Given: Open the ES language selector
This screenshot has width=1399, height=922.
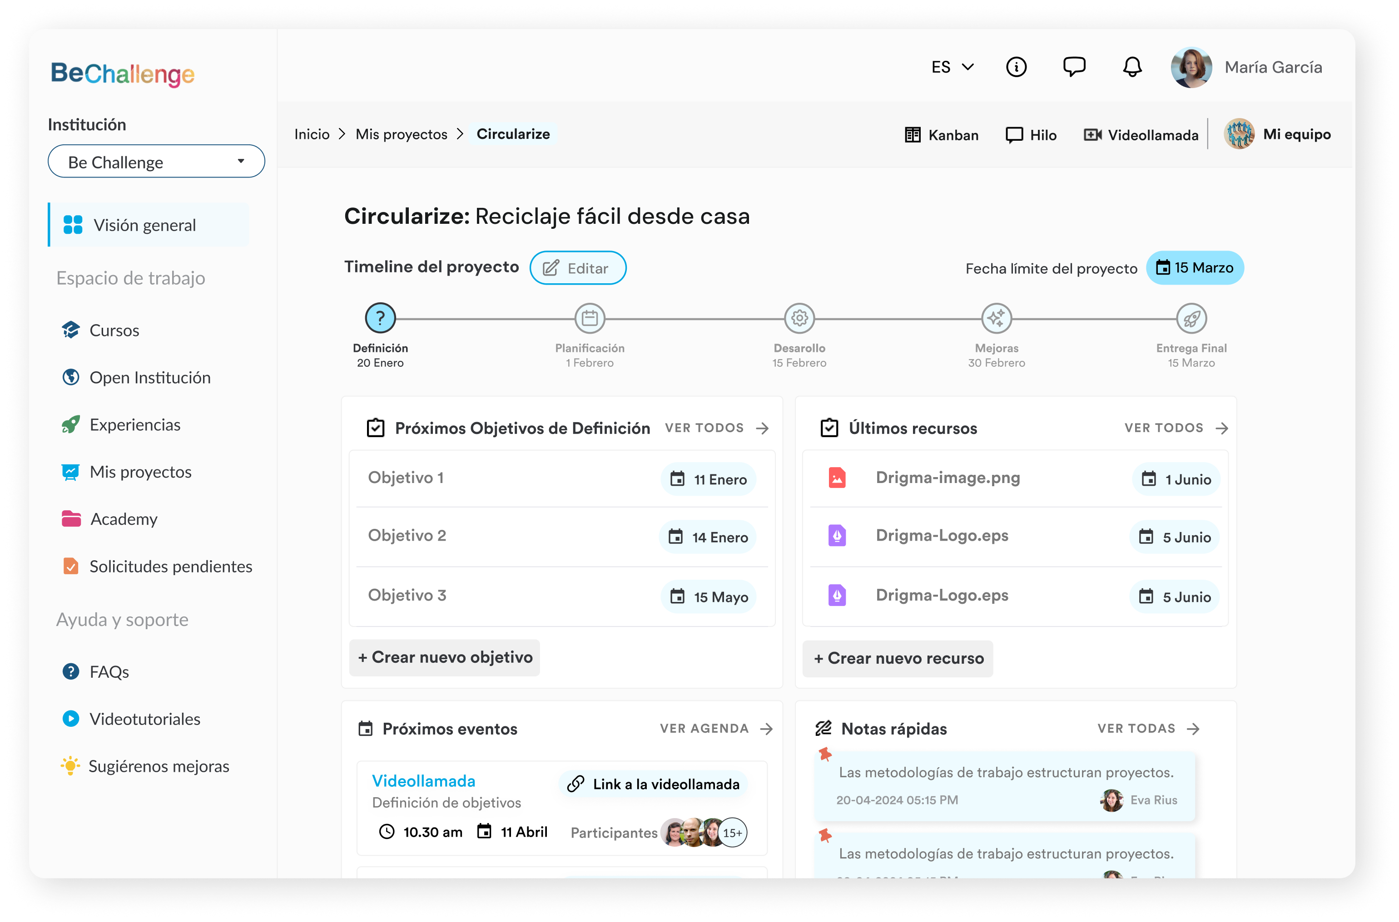Looking at the screenshot, I should [952, 67].
